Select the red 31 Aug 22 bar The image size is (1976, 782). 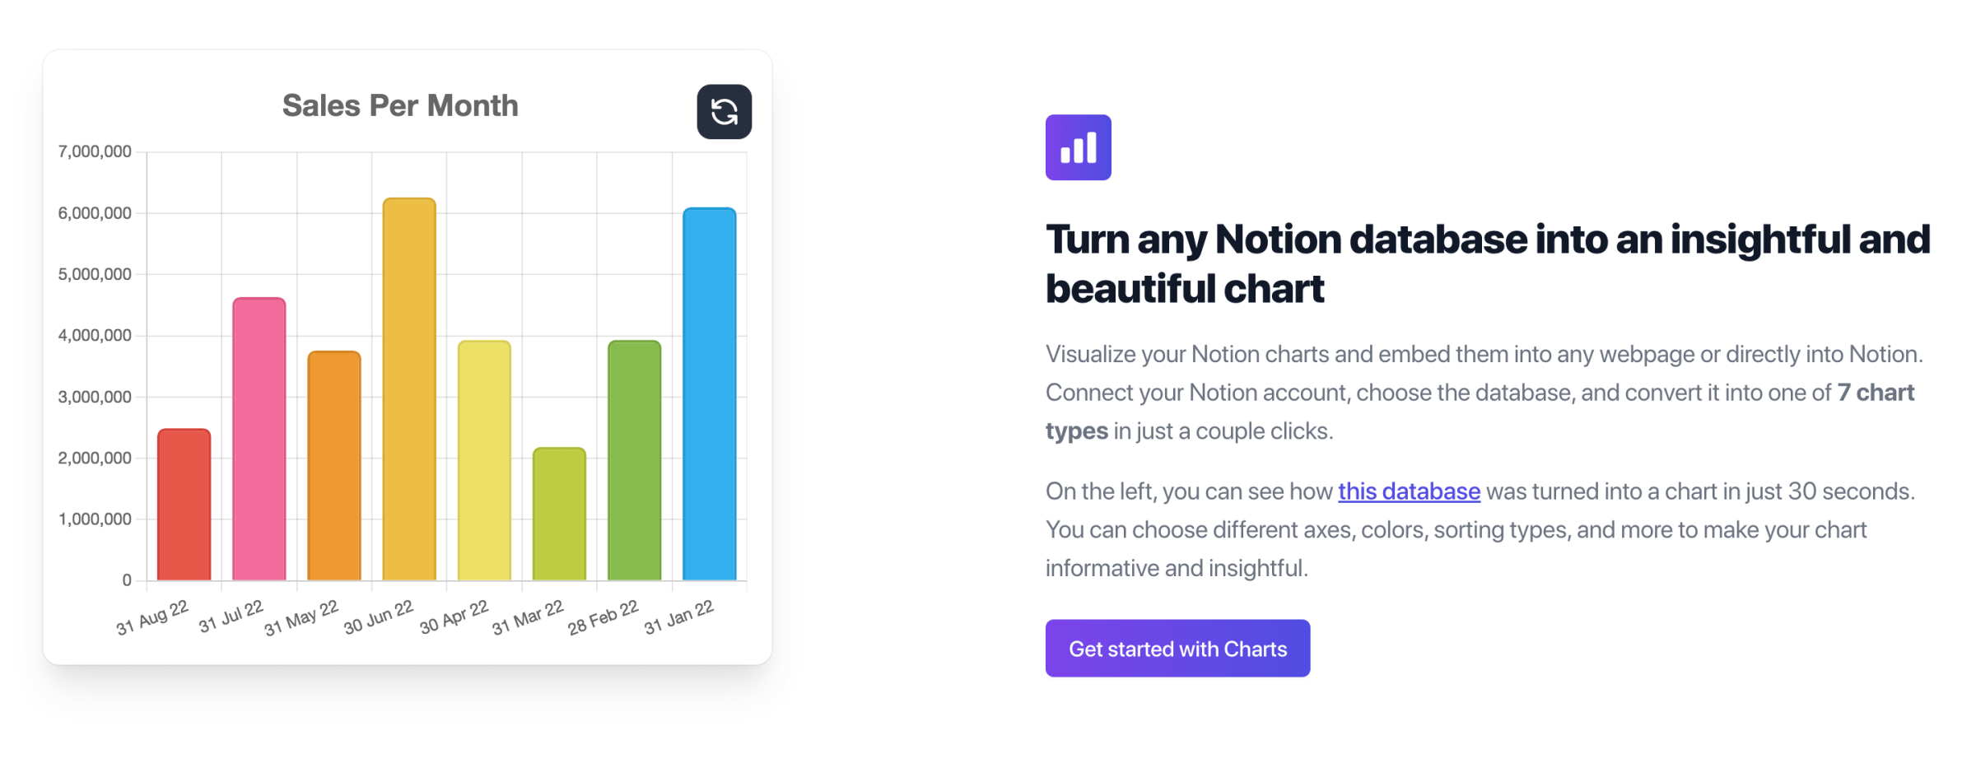pos(184,505)
